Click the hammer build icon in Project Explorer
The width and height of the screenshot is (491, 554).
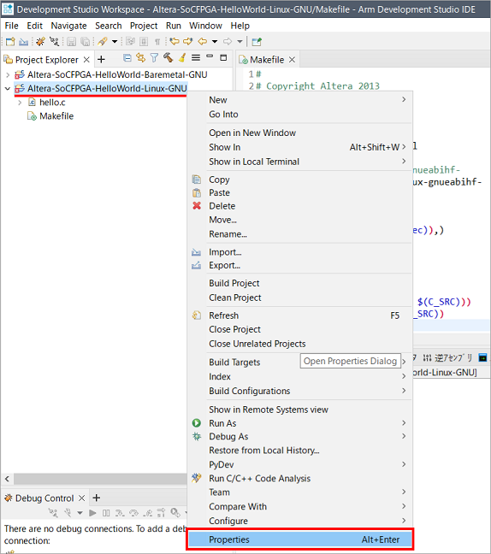[x=168, y=57]
